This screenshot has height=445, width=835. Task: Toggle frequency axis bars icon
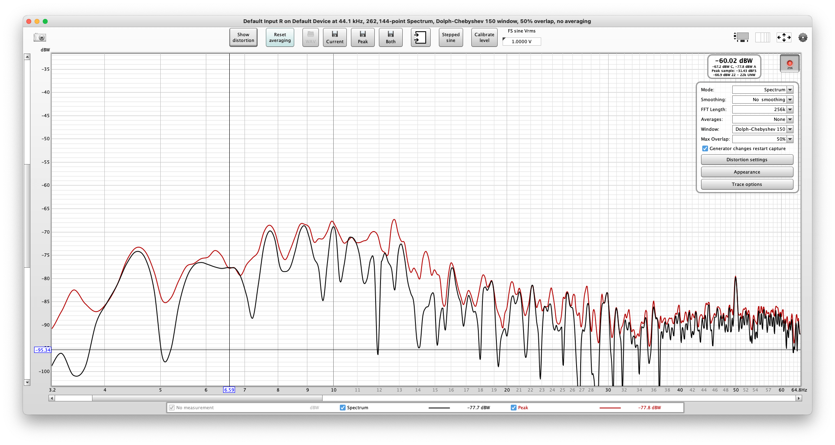763,37
